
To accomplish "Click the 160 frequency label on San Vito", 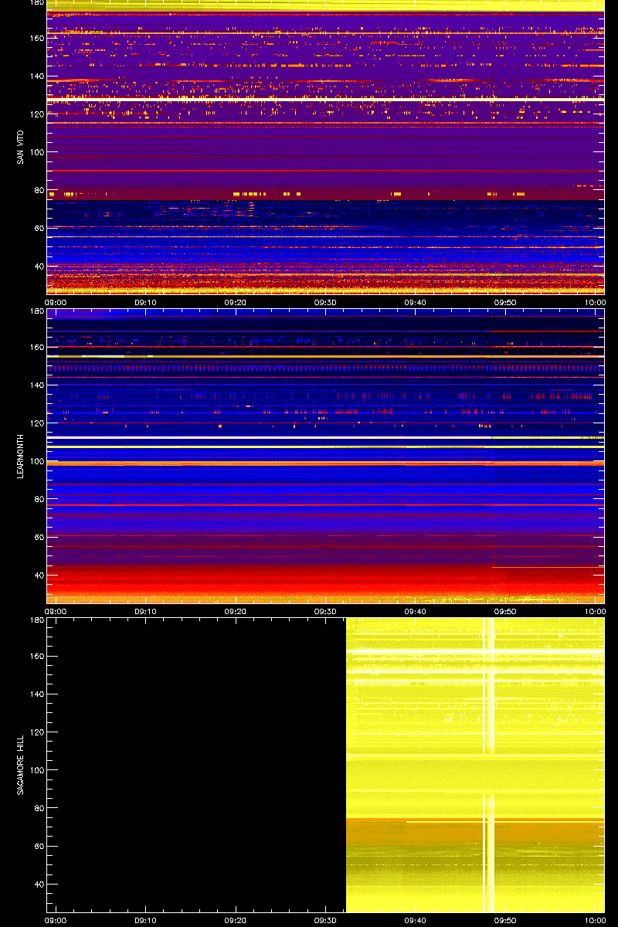I will pyautogui.click(x=36, y=38).
